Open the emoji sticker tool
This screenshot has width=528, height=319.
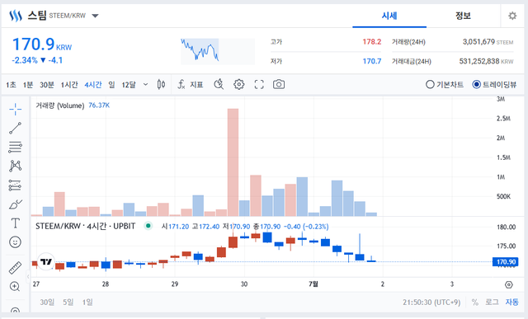[x=15, y=242]
